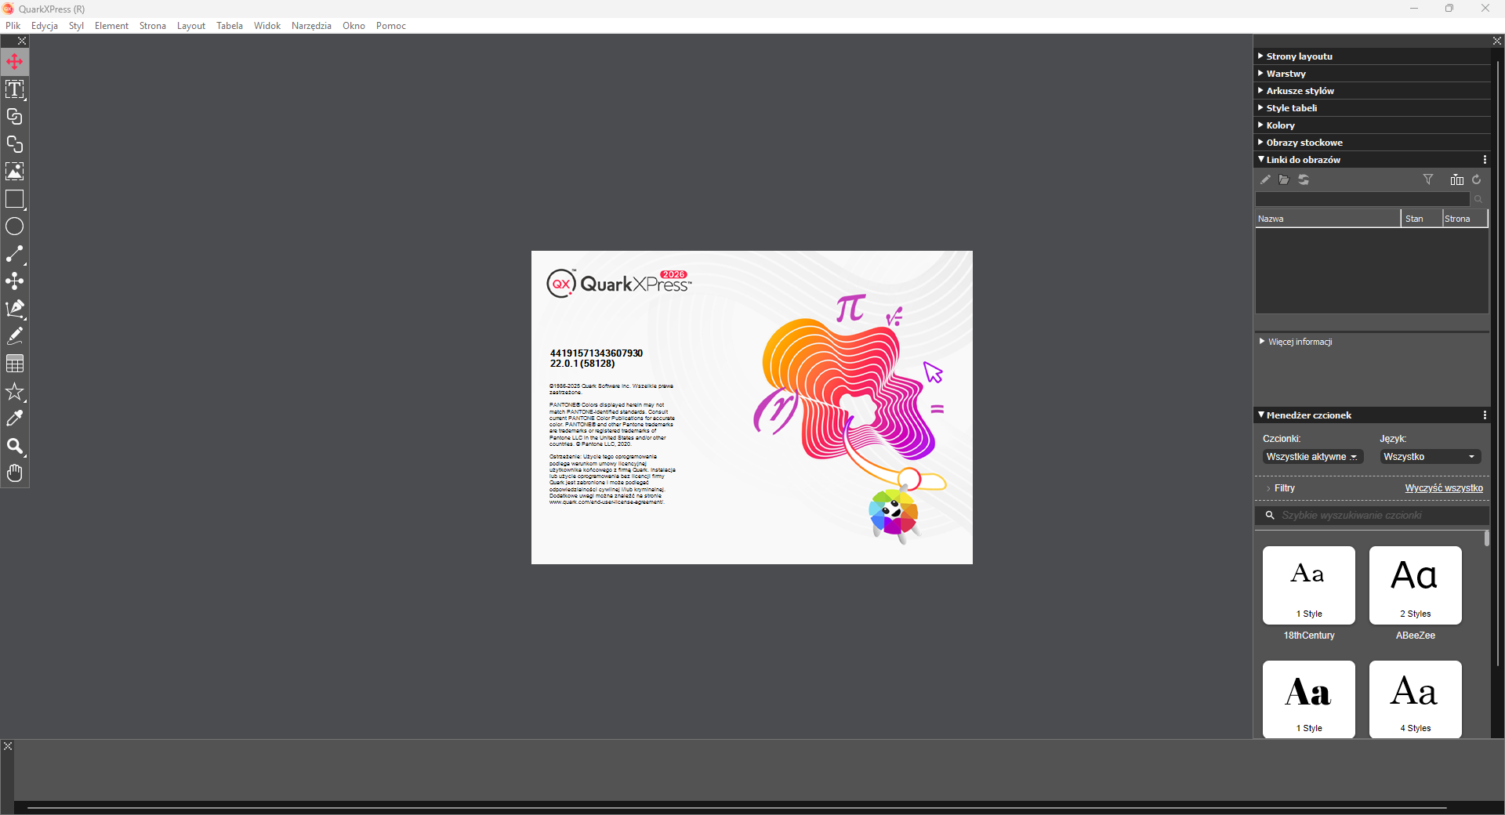The width and height of the screenshot is (1505, 815).
Task: Click the Szybkie wyszukiwanie czcionki search field
Action: (x=1372, y=516)
